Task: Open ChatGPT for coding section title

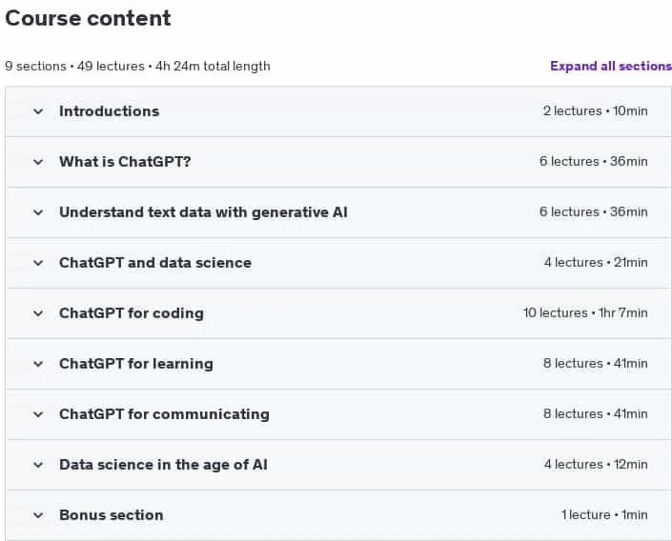Action: coord(132,313)
